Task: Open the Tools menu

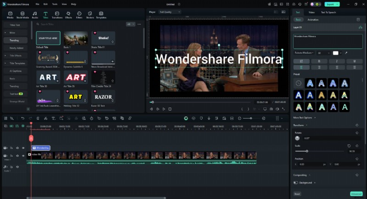Action: 55,4
